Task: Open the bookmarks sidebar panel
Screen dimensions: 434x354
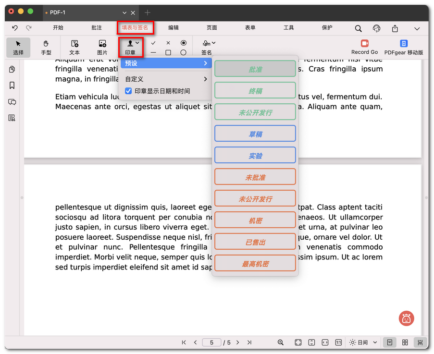Action: pos(12,85)
